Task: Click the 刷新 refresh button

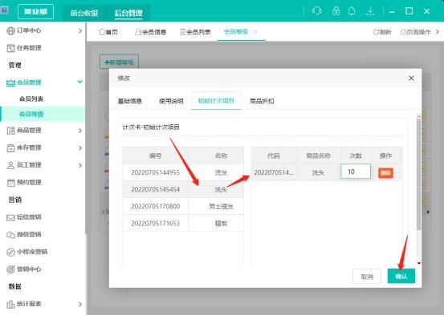Action: pos(382,32)
